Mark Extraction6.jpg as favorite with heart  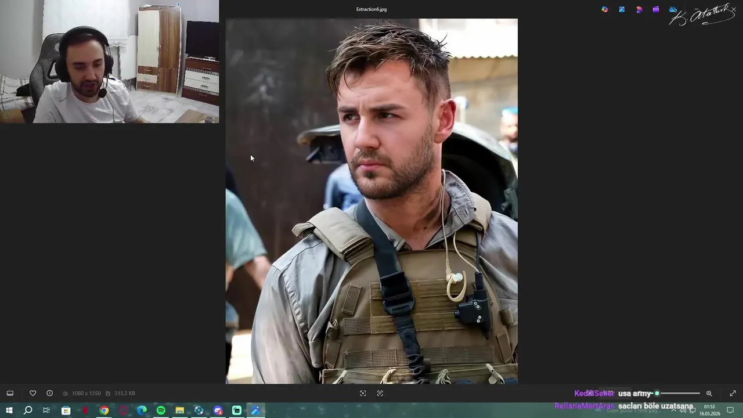33,393
